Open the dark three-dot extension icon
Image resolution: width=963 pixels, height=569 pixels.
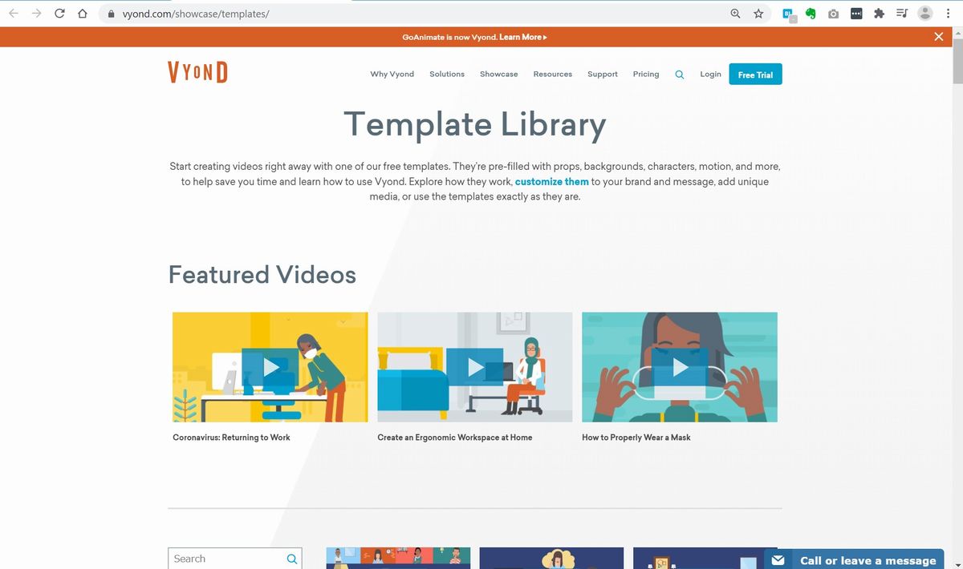pyautogui.click(x=856, y=14)
